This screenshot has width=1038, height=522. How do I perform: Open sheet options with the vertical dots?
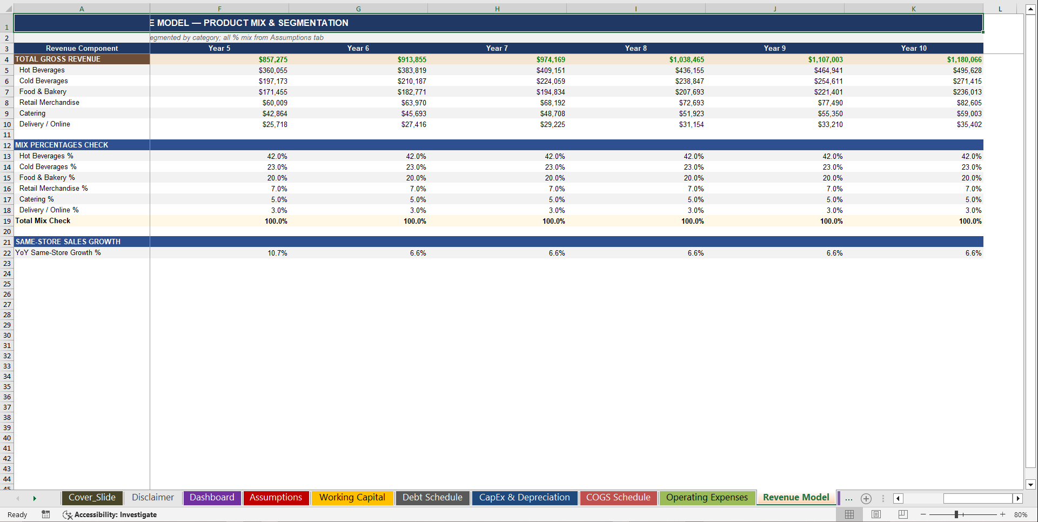click(x=883, y=498)
